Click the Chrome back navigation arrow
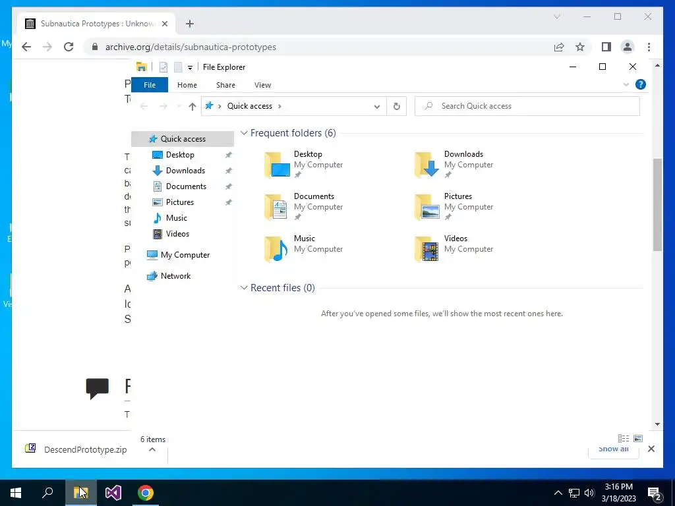The image size is (675, 506). coord(26,47)
